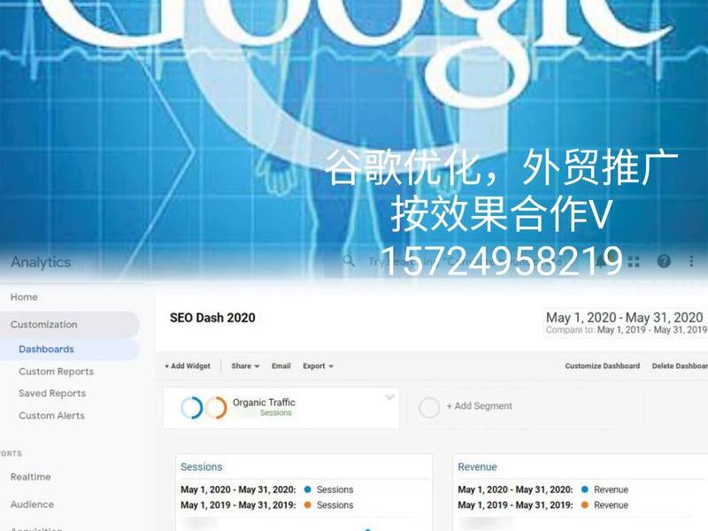Click + Add Segment
The image size is (708, 531).
pyautogui.click(x=479, y=406)
